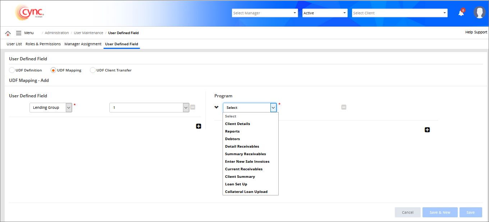Add a new User Defined Field row
489x222 pixels.
coord(198,126)
